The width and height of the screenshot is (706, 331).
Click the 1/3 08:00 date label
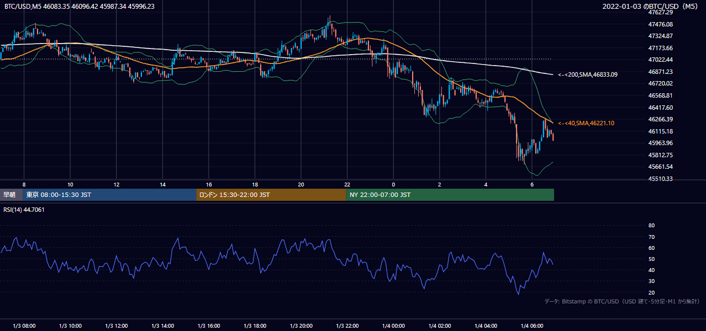click(x=24, y=326)
